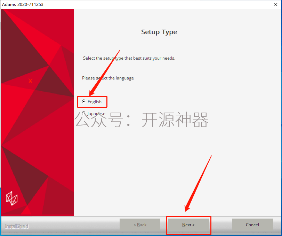Click the white logo icon on the red panel
This screenshot has width=282, height=236.
tap(12, 198)
